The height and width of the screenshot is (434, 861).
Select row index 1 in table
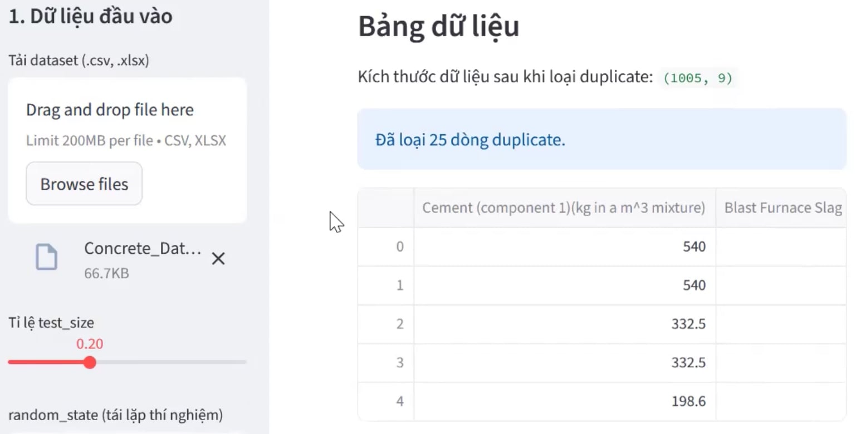(x=399, y=285)
